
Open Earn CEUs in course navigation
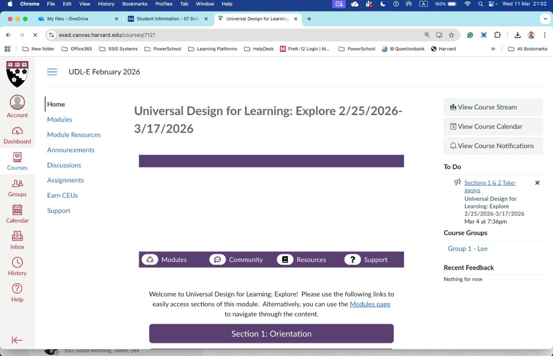[x=62, y=195]
